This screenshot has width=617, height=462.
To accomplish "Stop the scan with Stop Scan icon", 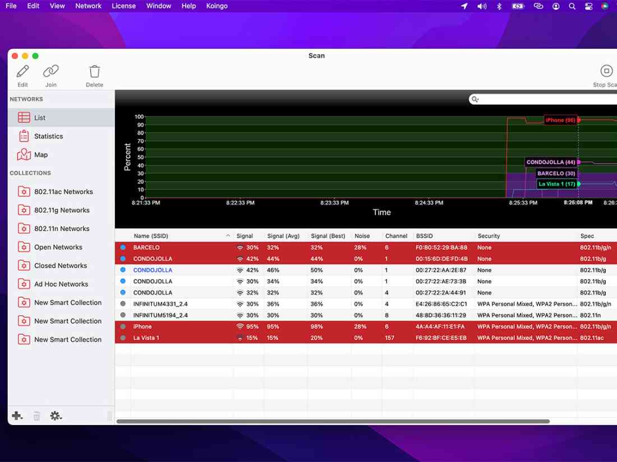I will pos(606,71).
